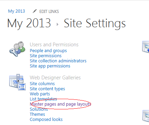Click the Site Settings page title
This screenshot has height=125, width=149.
95,24
